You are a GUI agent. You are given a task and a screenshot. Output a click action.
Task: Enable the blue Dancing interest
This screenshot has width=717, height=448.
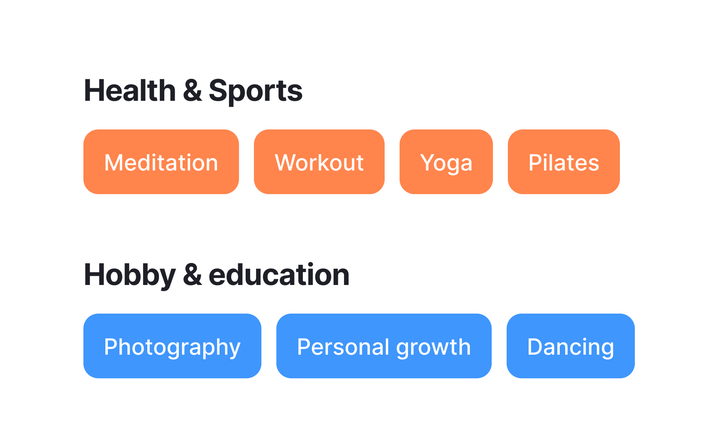click(x=571, y=346)
